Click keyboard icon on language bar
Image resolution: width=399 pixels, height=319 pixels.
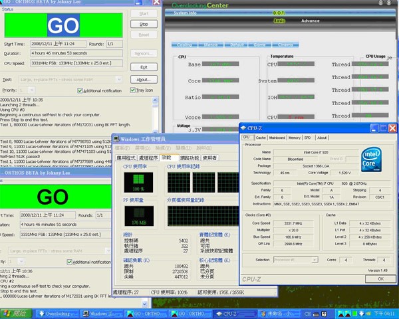point(315,314)
